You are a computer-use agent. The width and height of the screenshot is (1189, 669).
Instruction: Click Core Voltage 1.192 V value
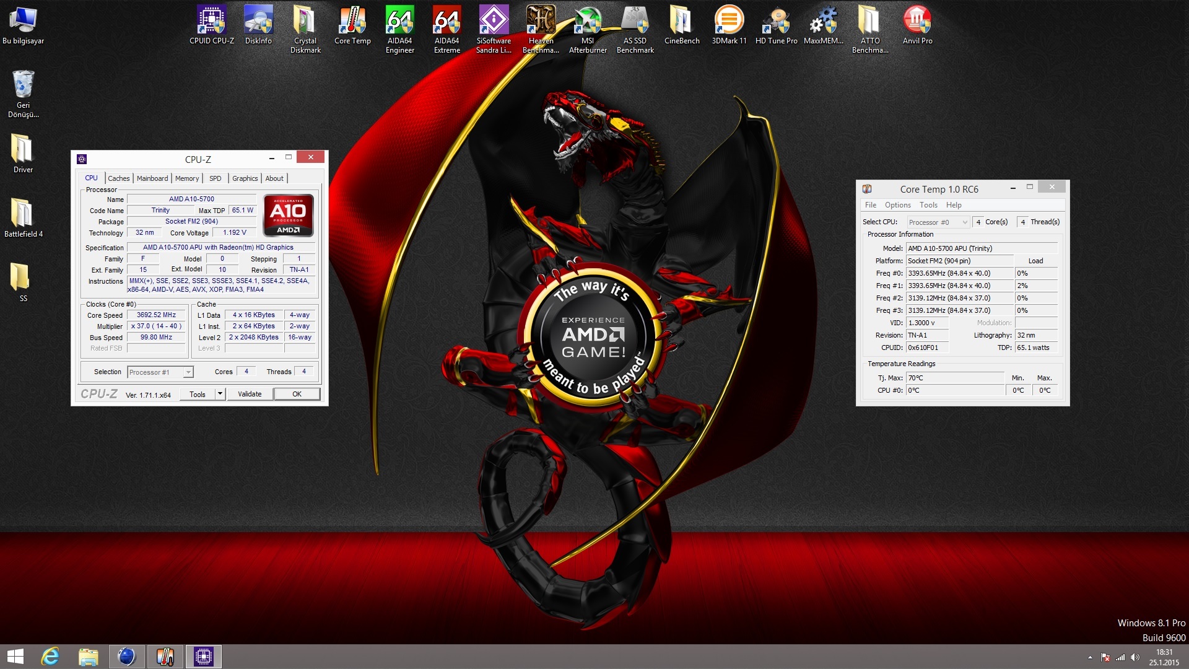click(x=235, y=232)
